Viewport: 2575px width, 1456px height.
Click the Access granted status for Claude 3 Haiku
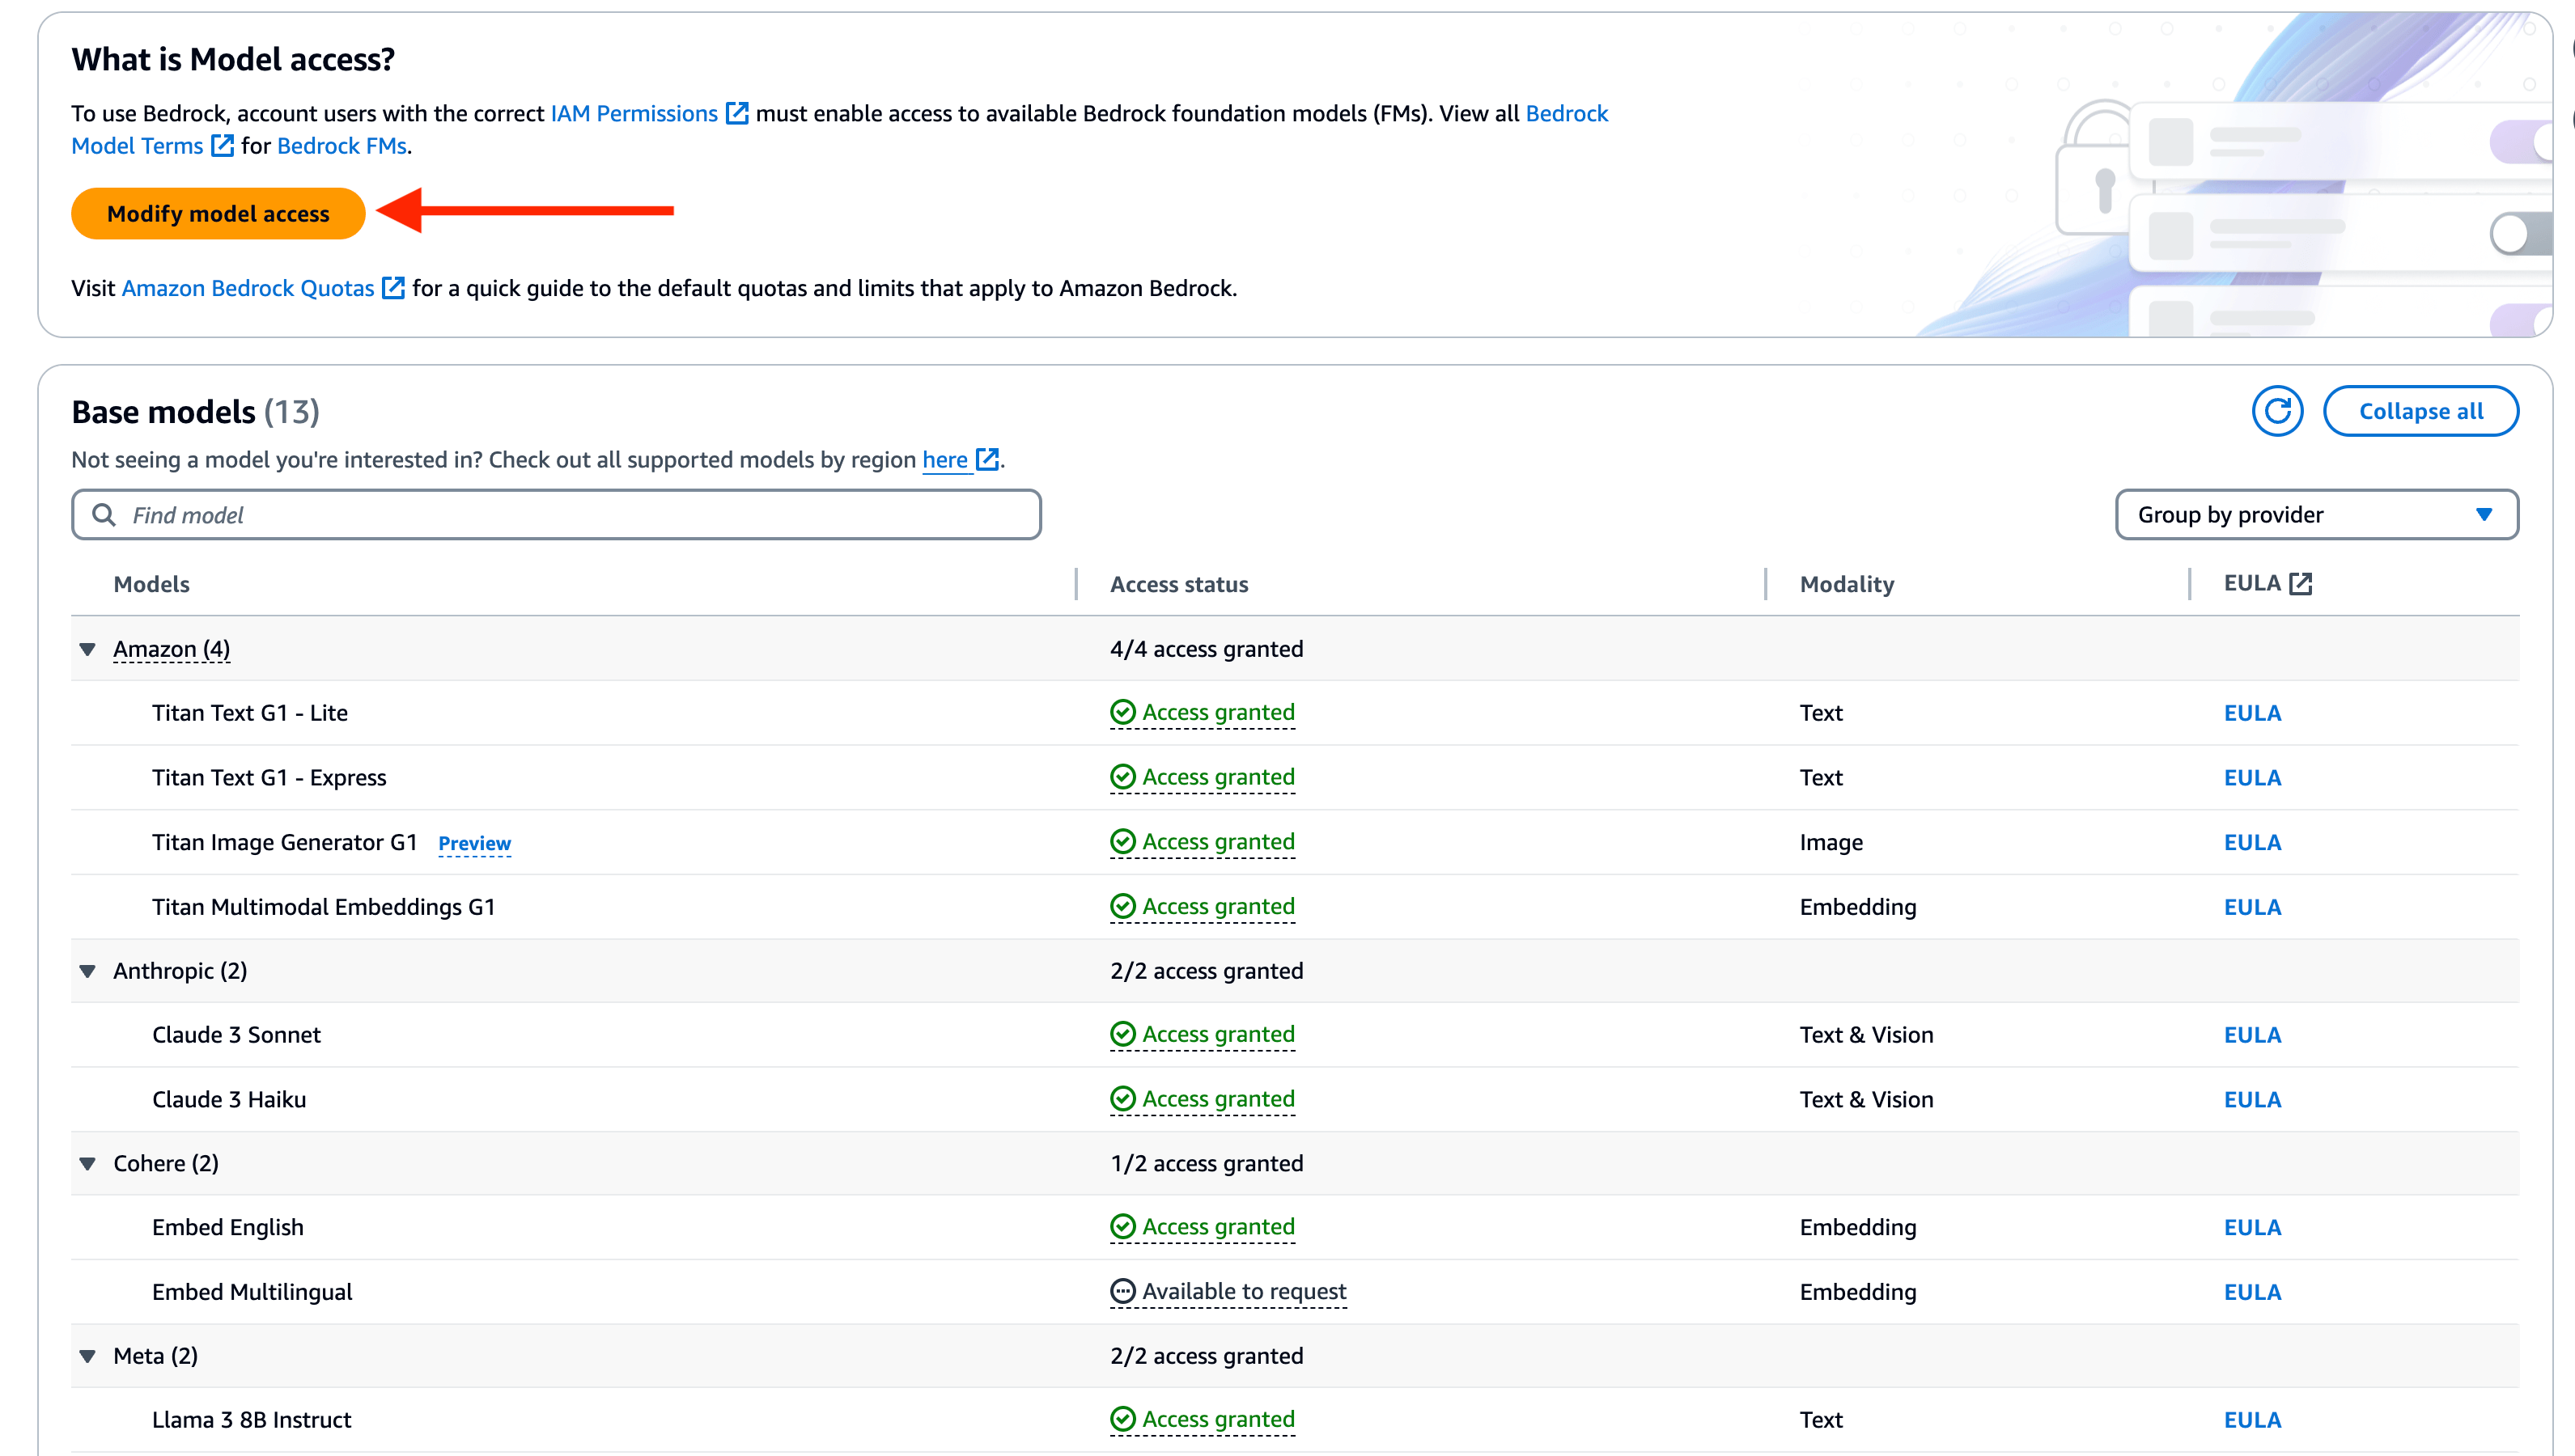(x=1217, y=1099)
